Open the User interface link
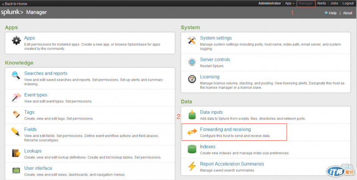Viewport: 357px width, 180px height. point(38,168)
